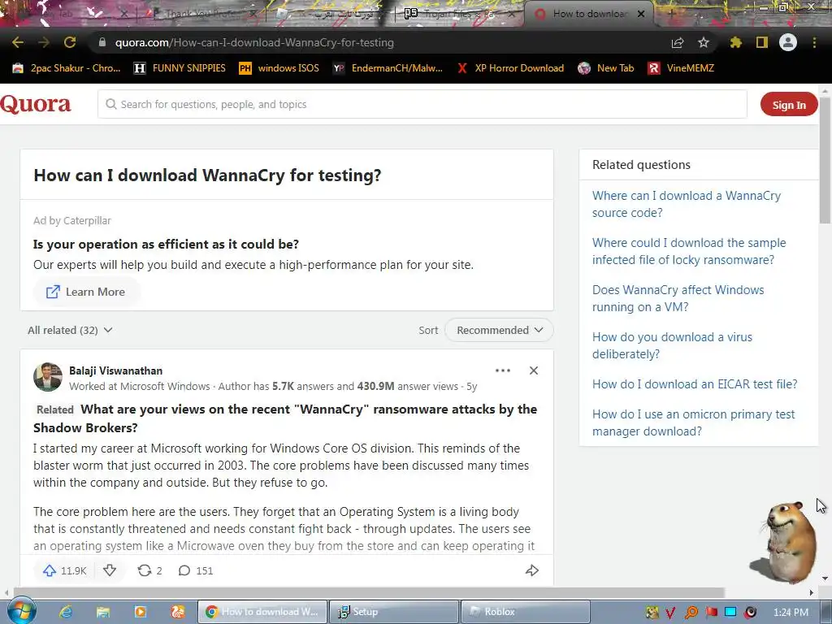832x624 pixels.
Task: Open the Chrome extensions puzzle icon
Action: coord(735,42)
